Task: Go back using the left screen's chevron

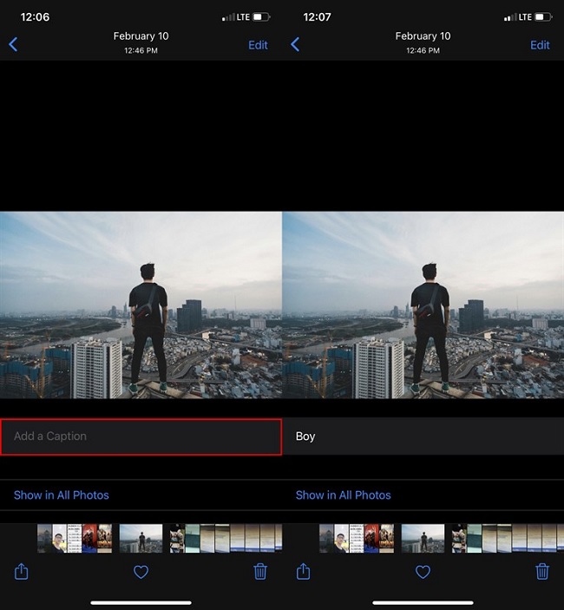Action: click(x=13, y=44)
